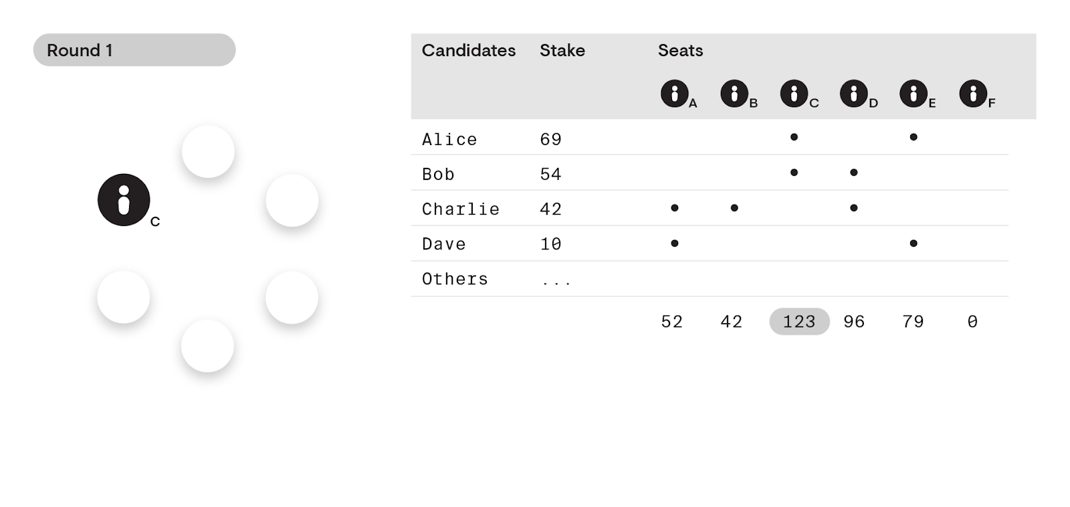Click the Candidates column header
The image size is (1070, 507).
(469, 50)
